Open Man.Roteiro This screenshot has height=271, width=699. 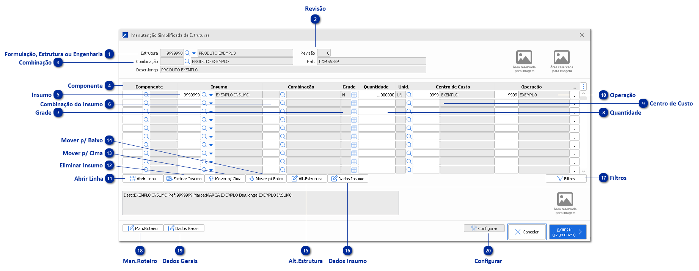[143, 228]
